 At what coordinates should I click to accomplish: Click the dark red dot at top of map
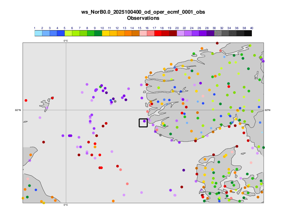(217, 43)
